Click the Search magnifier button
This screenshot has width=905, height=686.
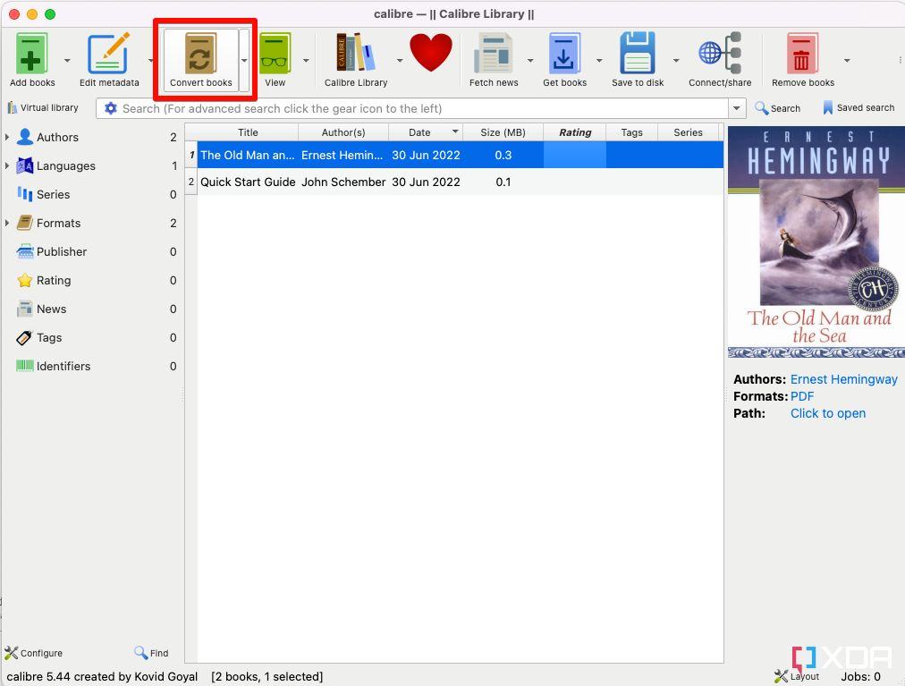(777, 108)
